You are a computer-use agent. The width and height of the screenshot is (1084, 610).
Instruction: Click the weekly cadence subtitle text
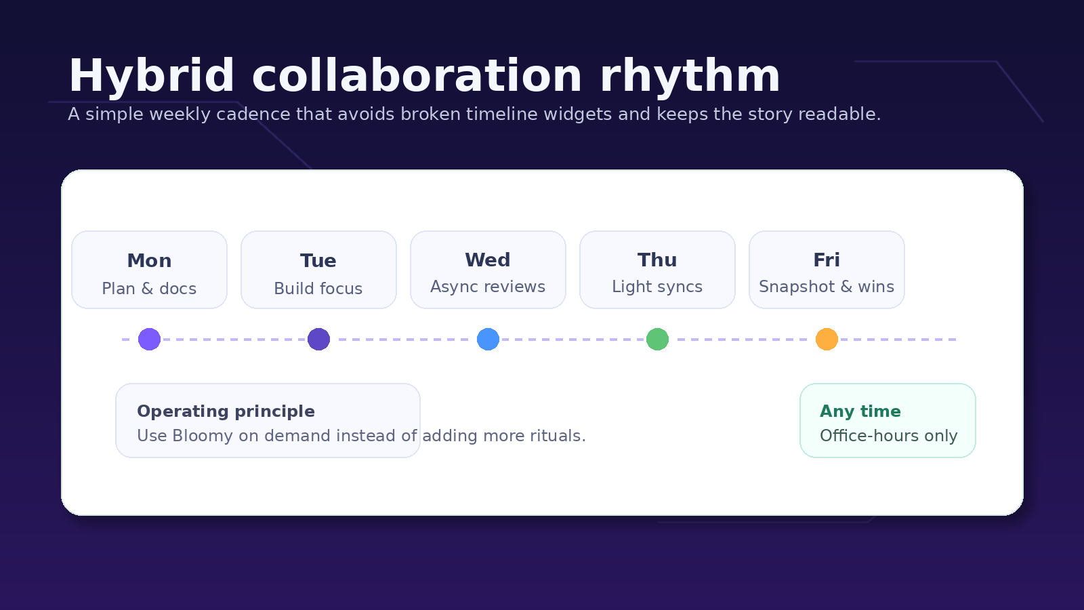tap(474, 114)
